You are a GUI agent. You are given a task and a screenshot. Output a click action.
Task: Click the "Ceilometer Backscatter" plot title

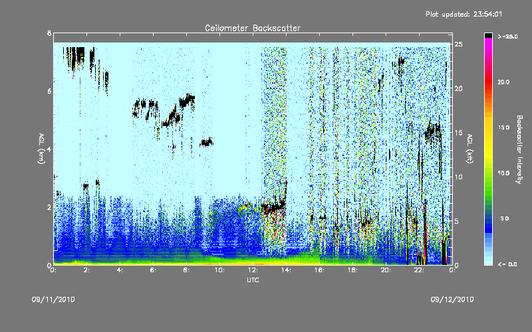pyautogui.click(x=253, y=28)
